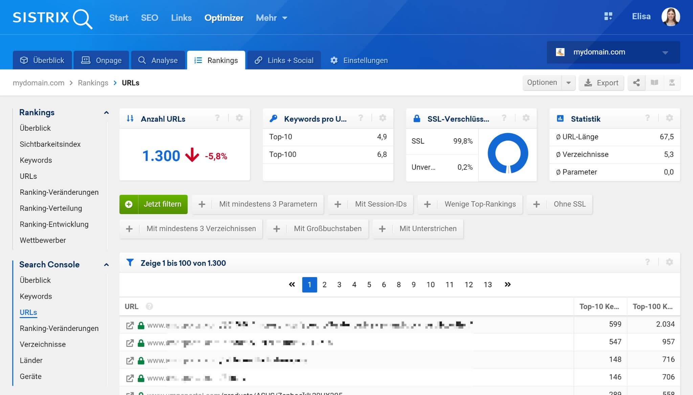This screenshot has width=693, height=395.
Task: Open Ranking-Verteilung in the Rankings sidebar
Action: pyautogui.click(x=51, y=208)
